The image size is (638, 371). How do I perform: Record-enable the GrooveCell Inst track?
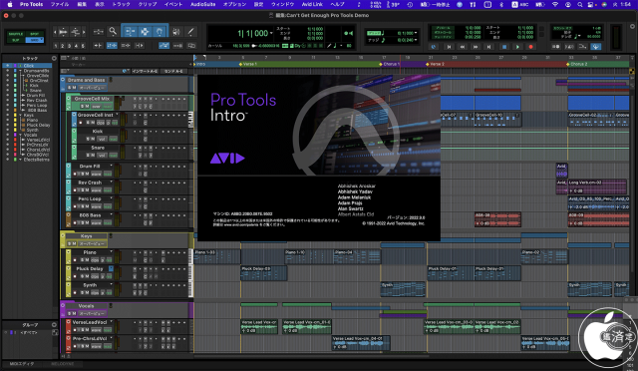[81, 123]
